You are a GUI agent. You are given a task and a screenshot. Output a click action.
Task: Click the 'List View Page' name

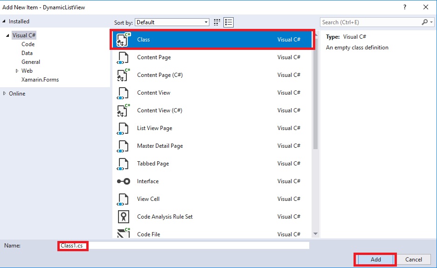(x=155, y=128)
